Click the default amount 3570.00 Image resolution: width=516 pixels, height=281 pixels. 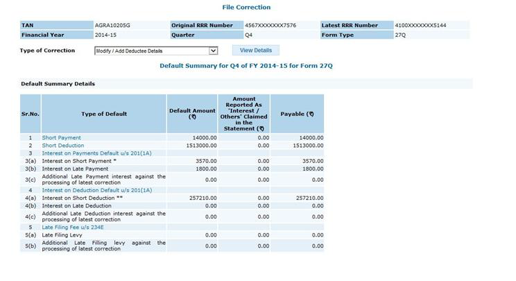coord(206,161)
